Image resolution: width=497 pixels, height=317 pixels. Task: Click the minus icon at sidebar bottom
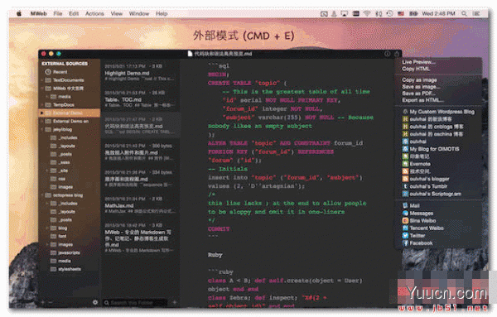click(x=50, y=302)
